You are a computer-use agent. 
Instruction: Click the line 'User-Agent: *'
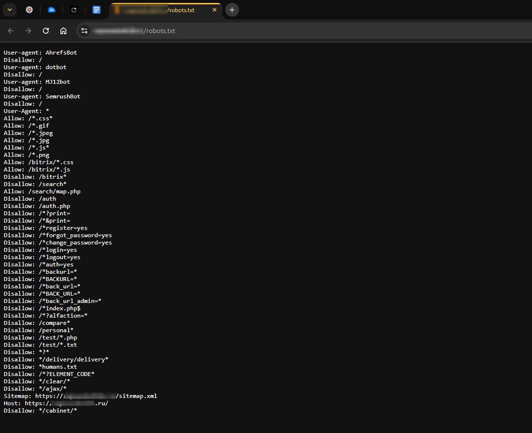26,111
